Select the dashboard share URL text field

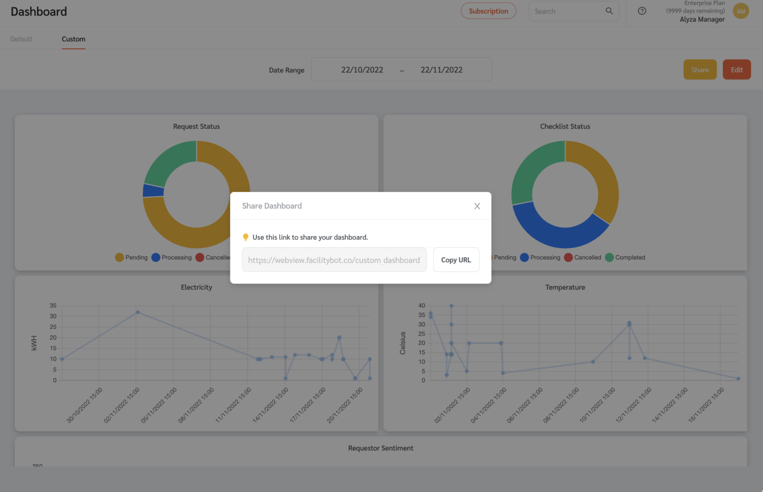point(334,259)
